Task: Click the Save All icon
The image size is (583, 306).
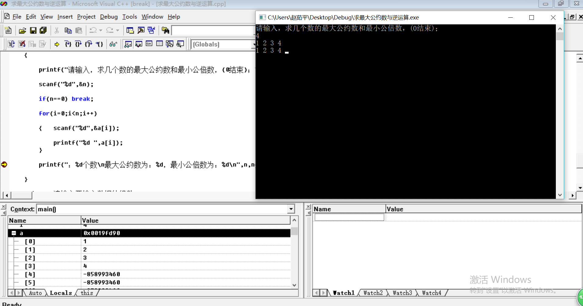Action: click(43, 30)
